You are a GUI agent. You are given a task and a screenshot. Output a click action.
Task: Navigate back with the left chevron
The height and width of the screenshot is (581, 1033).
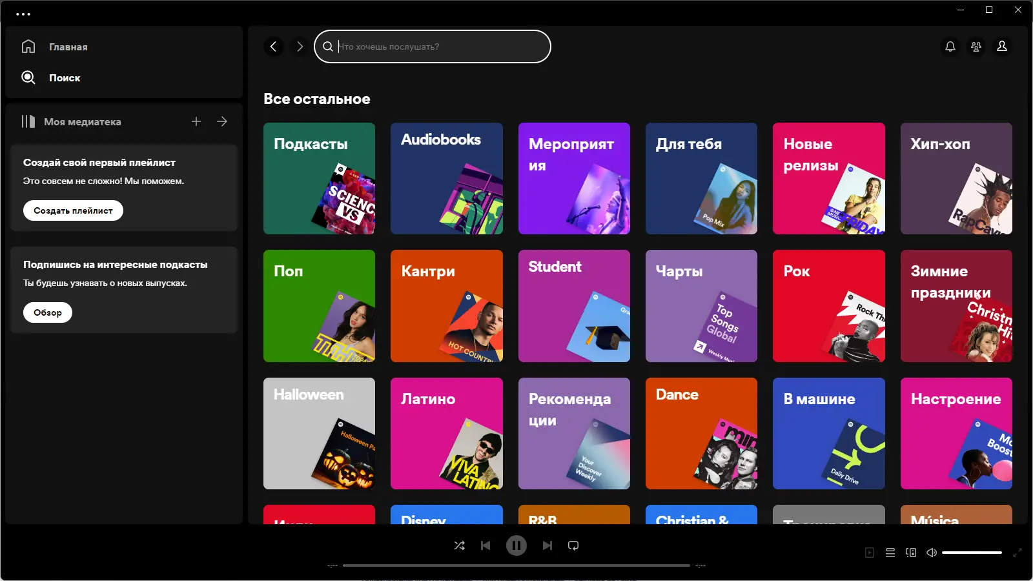pos(274,46)
